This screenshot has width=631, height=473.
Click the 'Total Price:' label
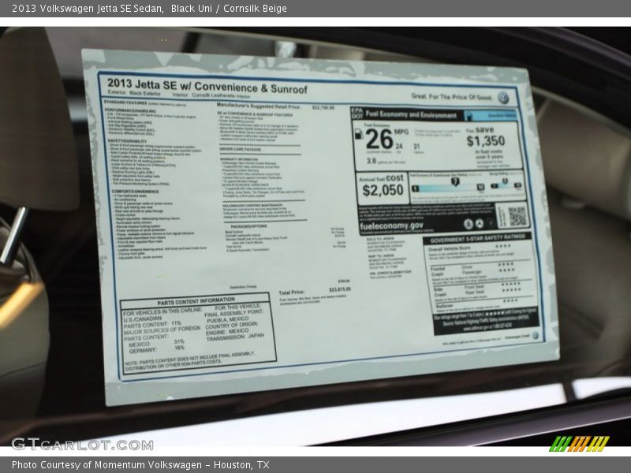point(291,292)
